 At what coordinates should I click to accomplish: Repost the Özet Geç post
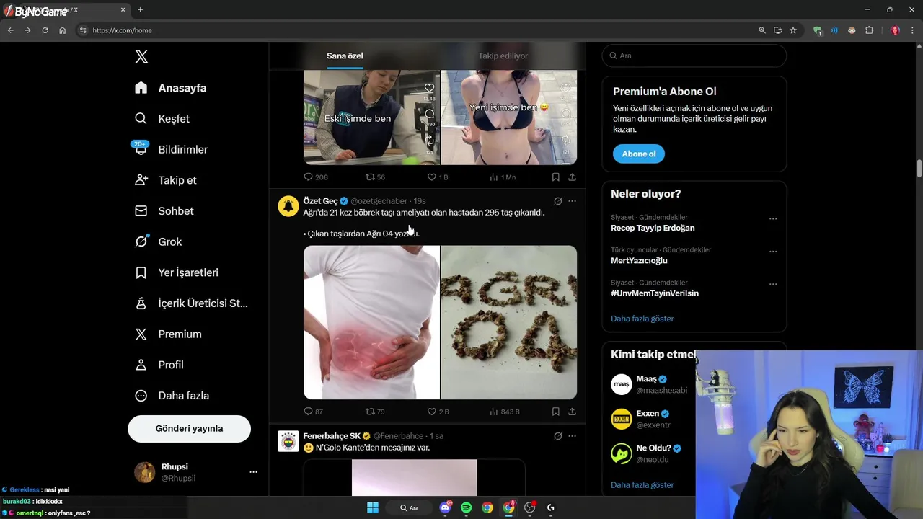tap(375, 412)
